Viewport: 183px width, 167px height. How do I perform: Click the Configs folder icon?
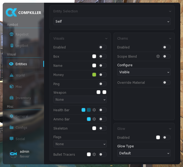(x=12, y=127)
